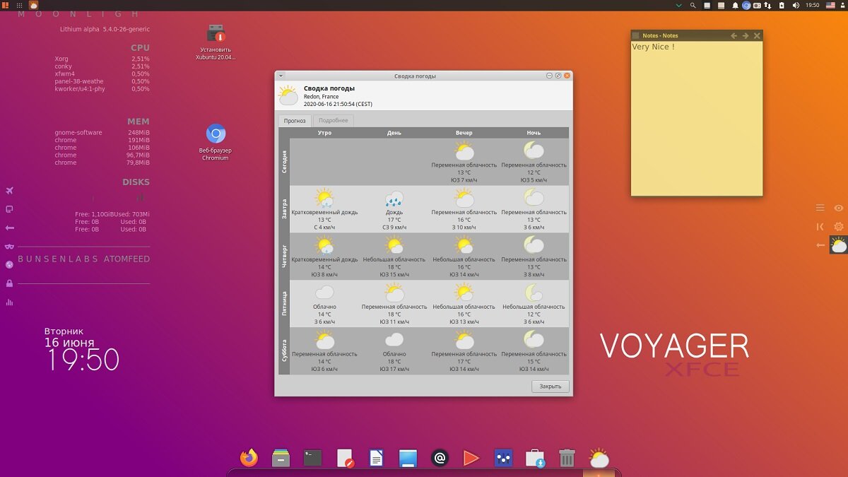Image resolution: width=848 pixels, height=477 pixels.
Task: Launch the red play media dock icon
Action: point(471,458)
